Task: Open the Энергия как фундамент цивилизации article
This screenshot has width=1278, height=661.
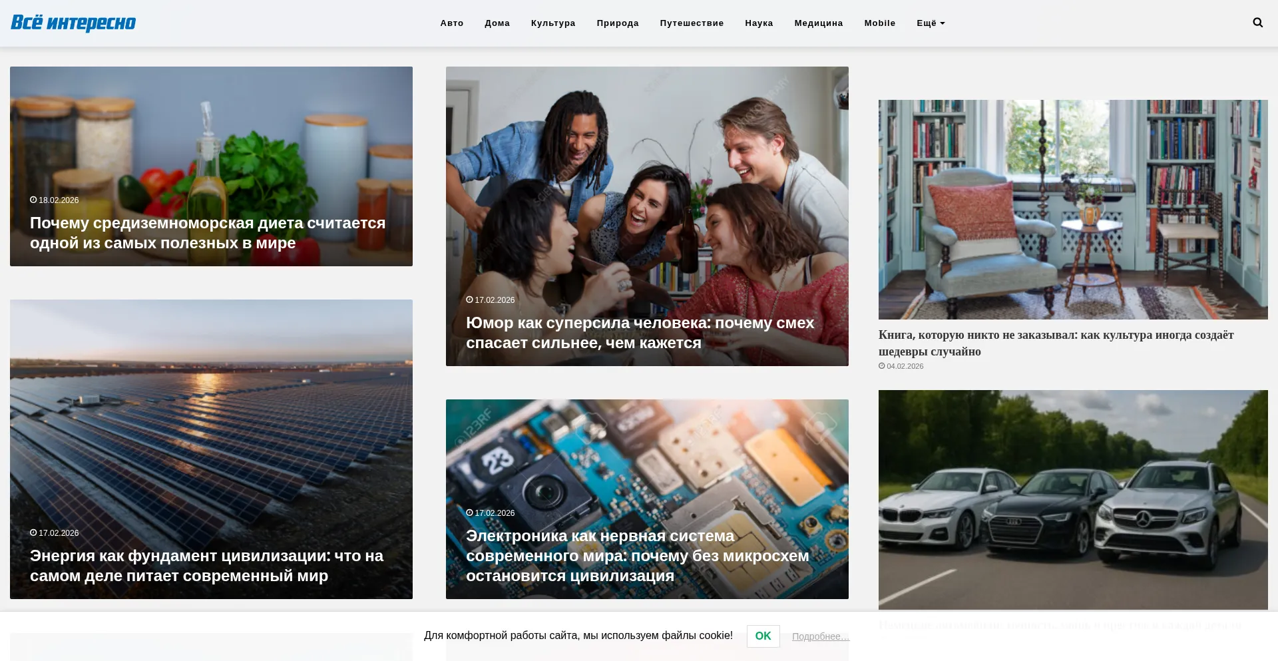Action: pyautogui.click(x=206, y=566)
